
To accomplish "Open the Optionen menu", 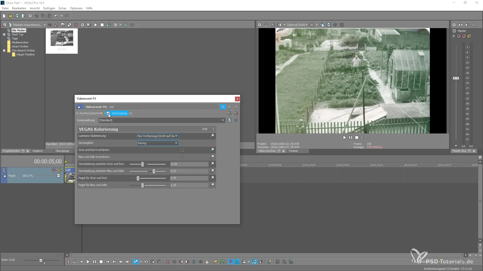I will click(76, 8).
